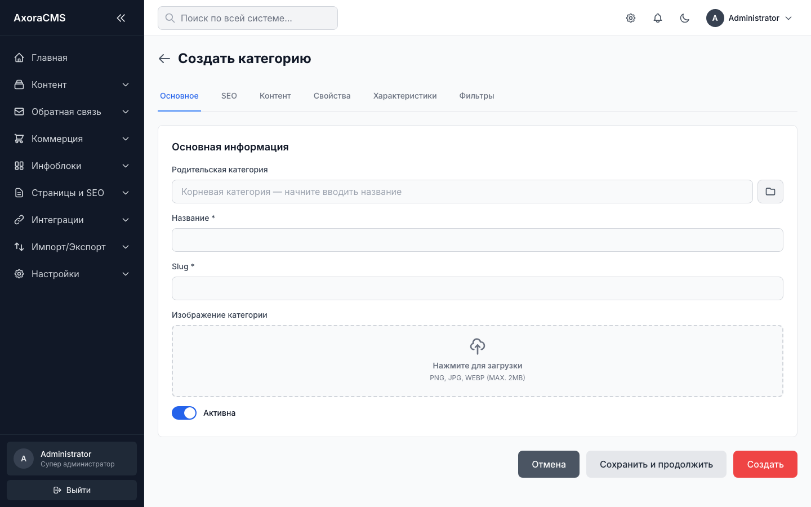Focus the Slug input field

click(478, 288)
